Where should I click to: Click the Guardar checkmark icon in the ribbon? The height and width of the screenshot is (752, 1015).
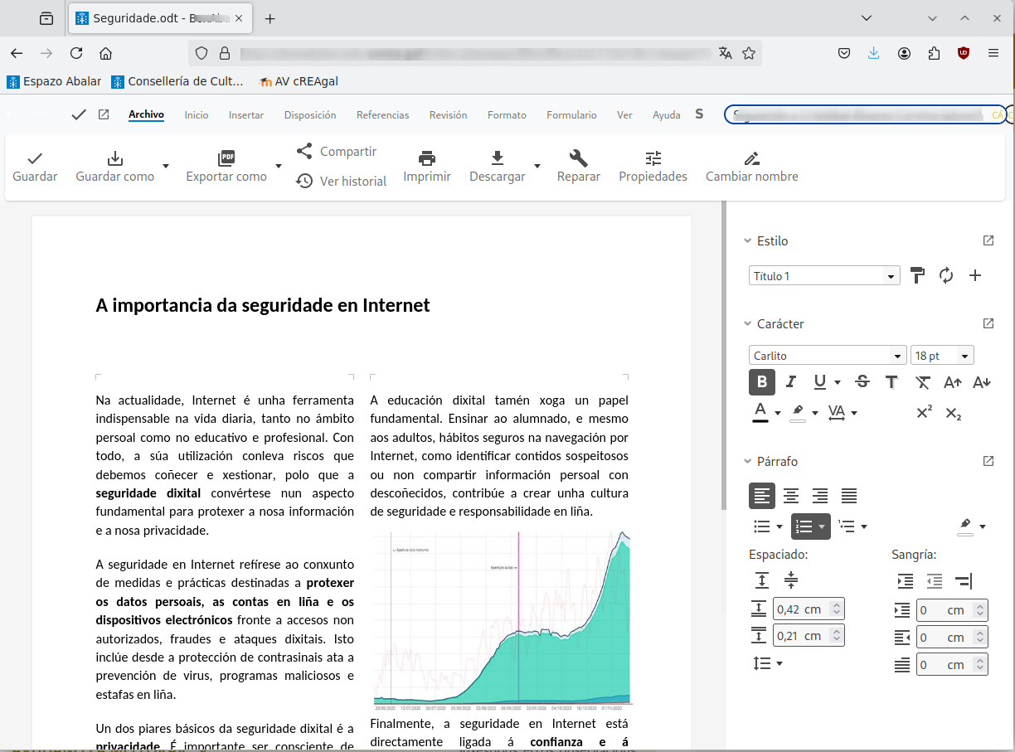[35, 158]
